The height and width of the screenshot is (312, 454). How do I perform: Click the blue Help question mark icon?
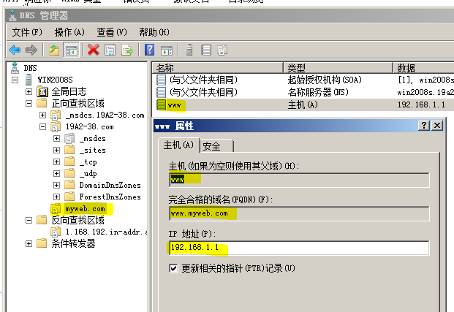point(149,50)
